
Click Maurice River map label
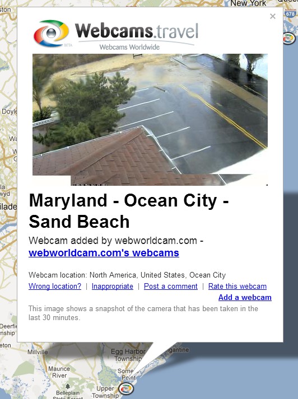[59, 372]
